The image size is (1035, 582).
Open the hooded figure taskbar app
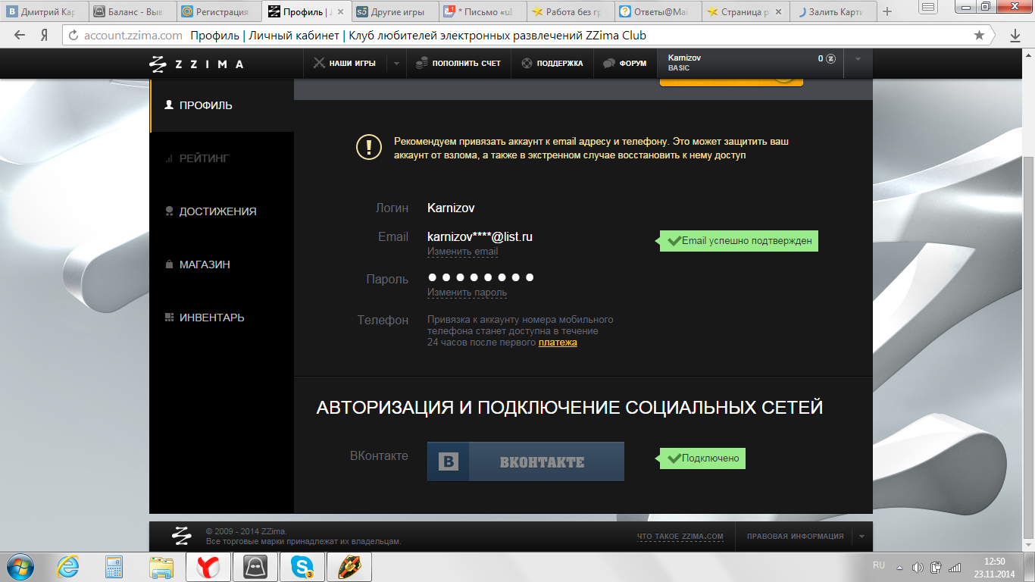[x=255, y=567]
